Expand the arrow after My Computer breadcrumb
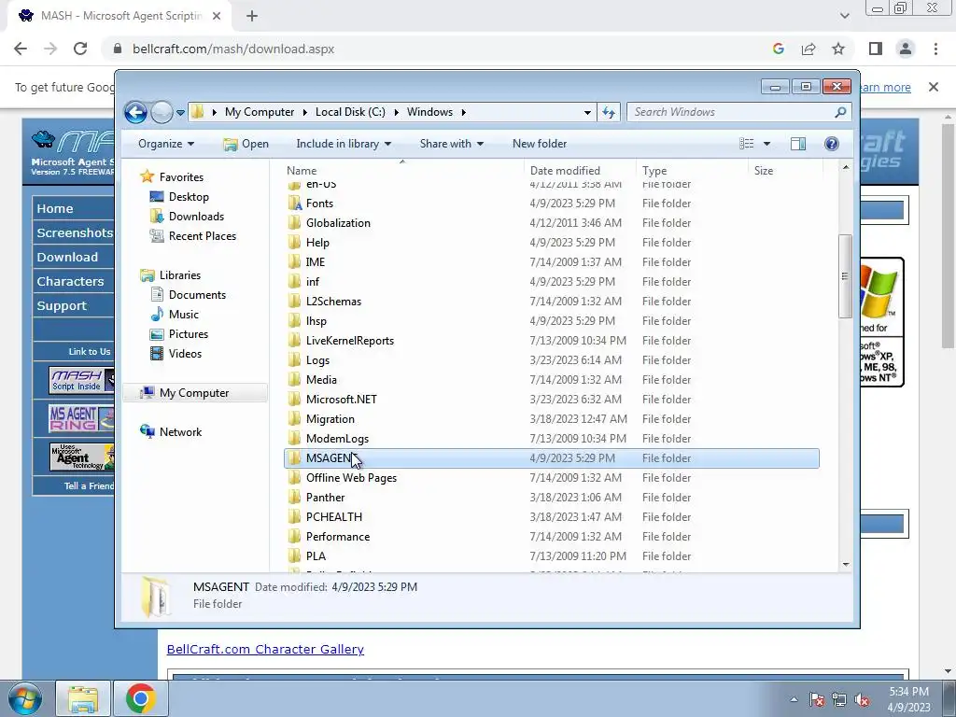Screen dimensions: 956x717 (305, 112)
